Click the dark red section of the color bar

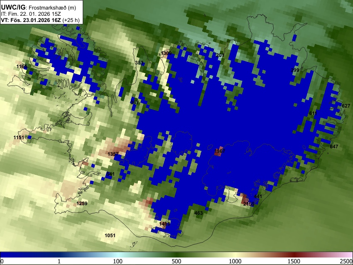(x=294, y=255)
